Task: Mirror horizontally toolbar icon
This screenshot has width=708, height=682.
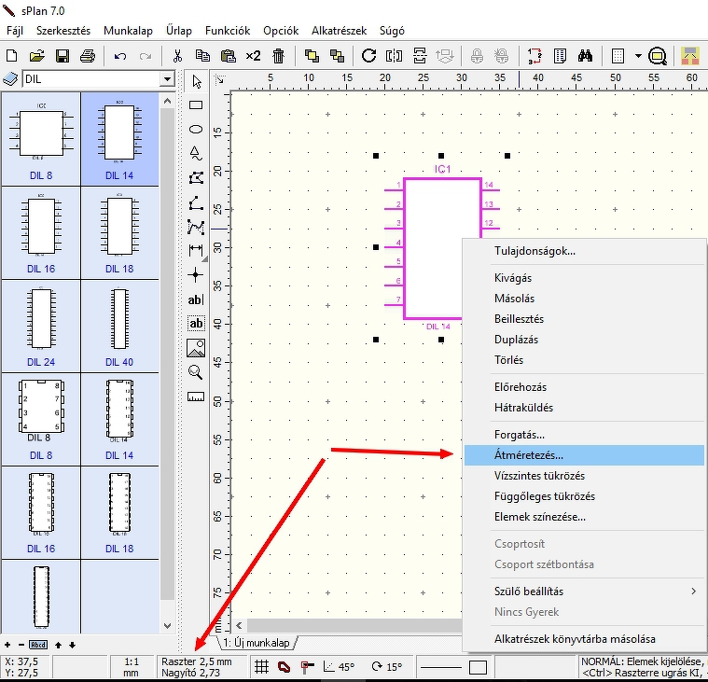Action: (395, 56)
